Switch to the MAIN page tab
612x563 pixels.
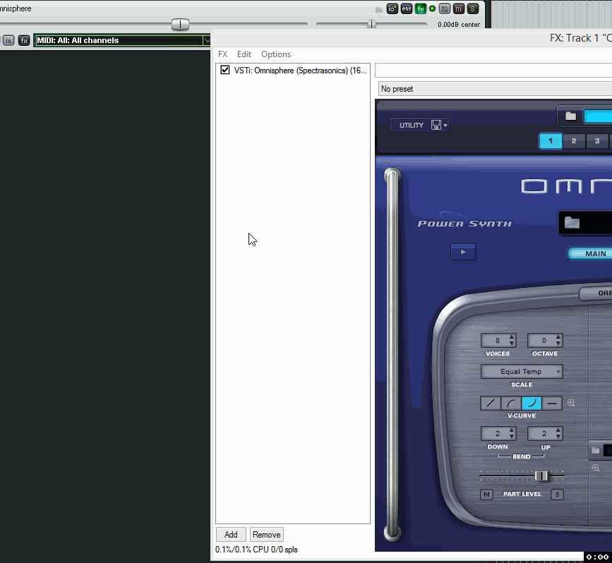click(x=592, y=253)
